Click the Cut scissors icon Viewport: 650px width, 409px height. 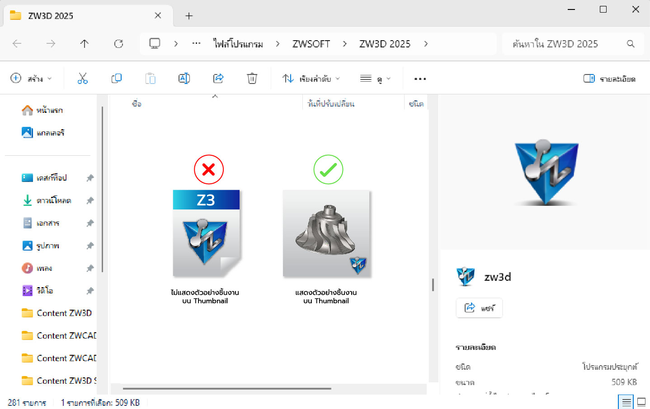[x=82, y=79]
